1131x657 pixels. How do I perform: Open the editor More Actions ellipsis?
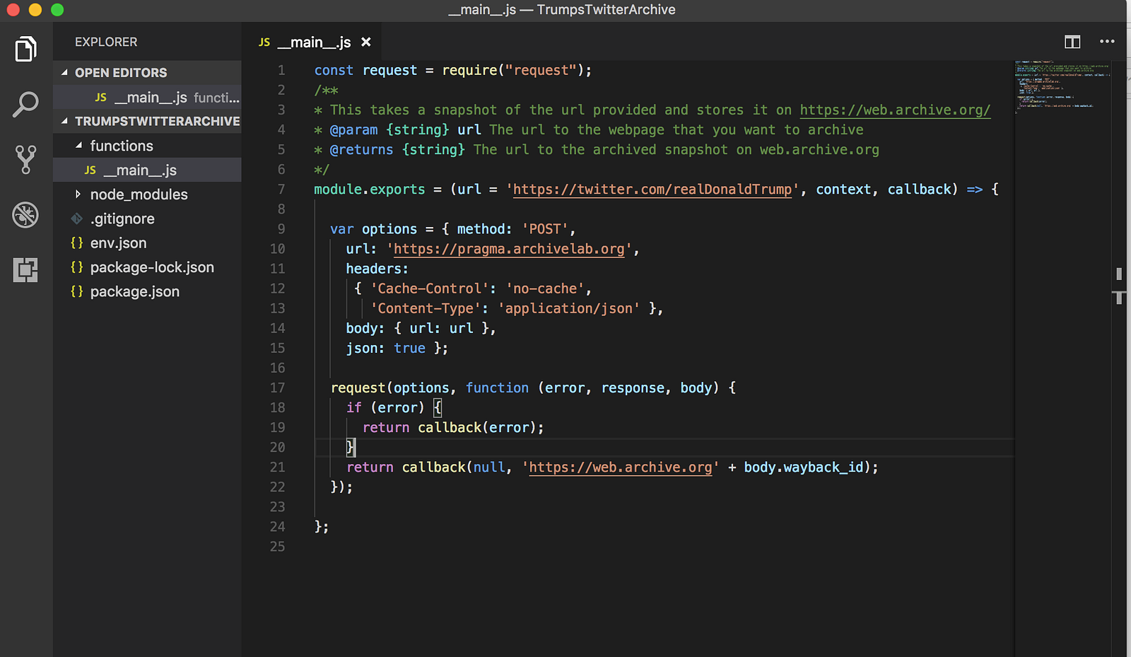[x=1107, y=42]
